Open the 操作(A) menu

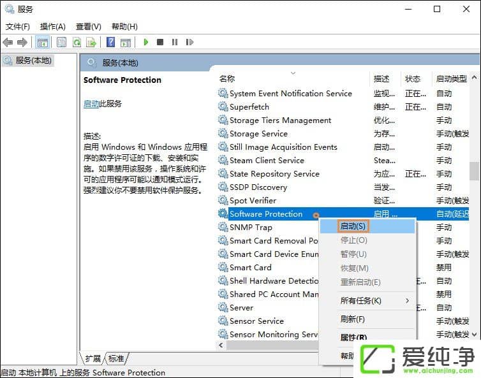pyautogui.click(x=52, y=26)
